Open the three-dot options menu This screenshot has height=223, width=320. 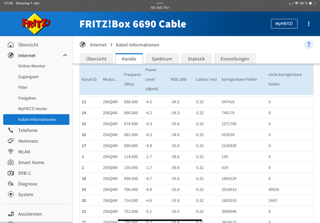pyautogui.click(x=308, y=24)
